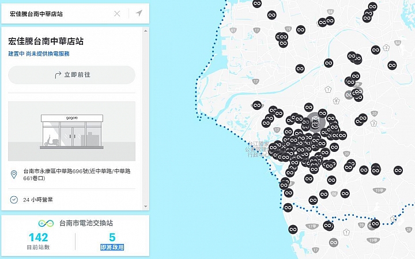Click the 目前站數 label

tap(39, 247)
